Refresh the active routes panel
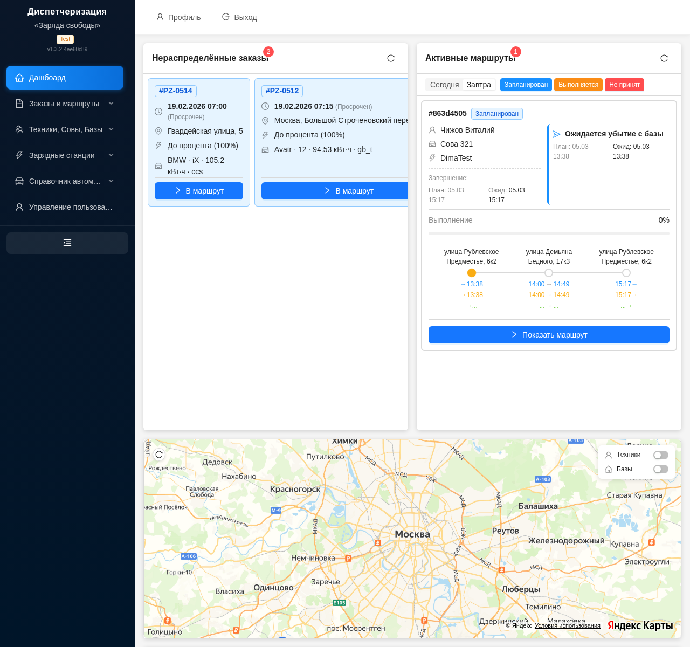Image resolution: width=690 pixels, height=647 pixels. (x=664, y=58)
